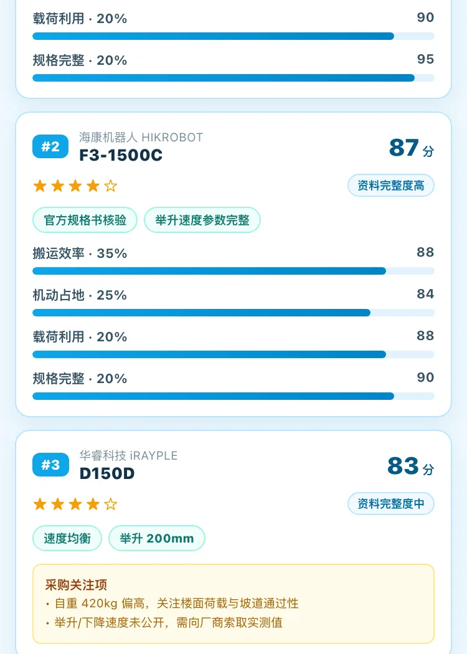Click the 采购关注项 notice box
The width and height of the screenshot is (467, 654).
[x=233, y=604]
